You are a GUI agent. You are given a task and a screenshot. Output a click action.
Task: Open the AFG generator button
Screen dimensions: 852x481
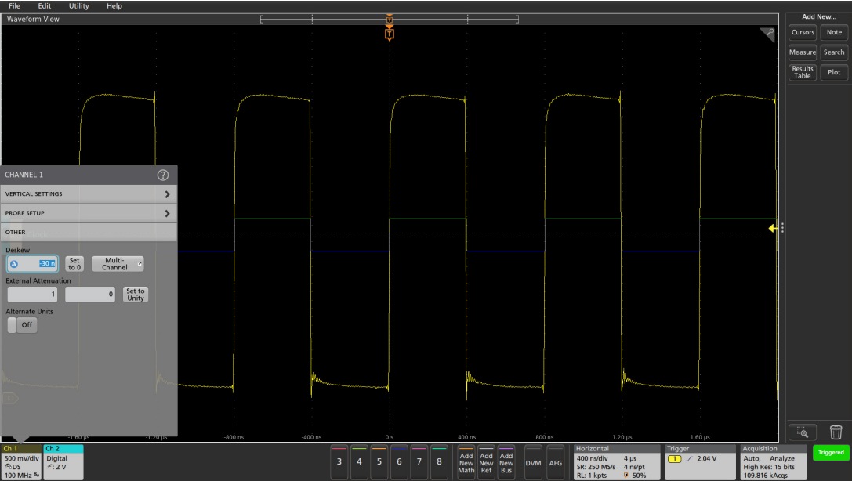(x=556, y=463)
